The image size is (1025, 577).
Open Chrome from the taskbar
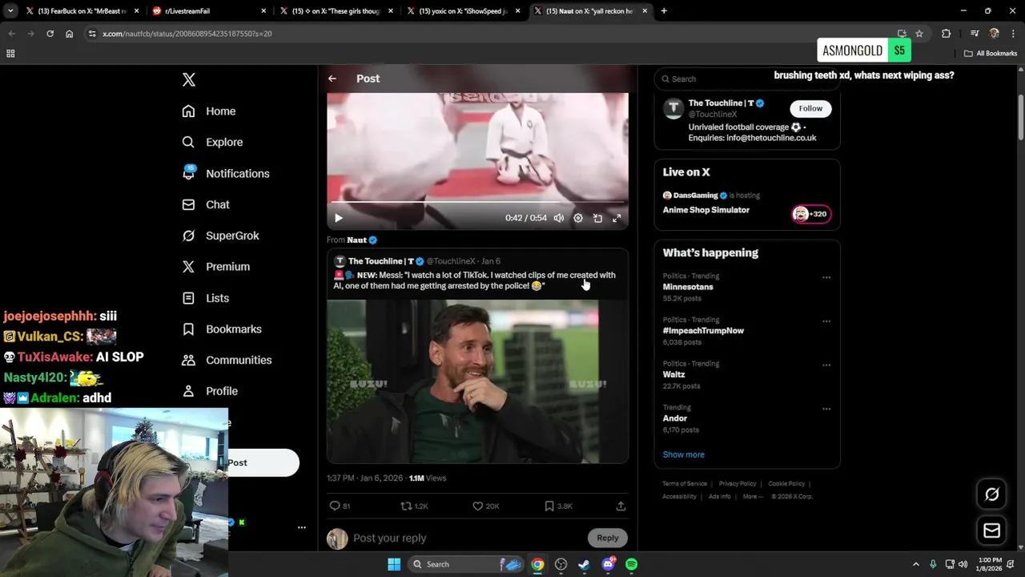click(x=537, y=564)
